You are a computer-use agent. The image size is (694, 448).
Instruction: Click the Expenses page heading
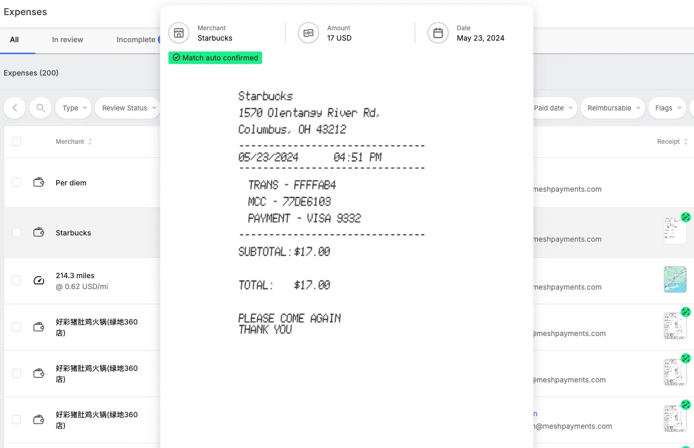(26, 12)
